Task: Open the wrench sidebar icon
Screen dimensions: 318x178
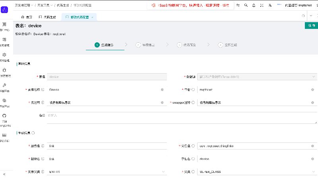Action: 4,85
